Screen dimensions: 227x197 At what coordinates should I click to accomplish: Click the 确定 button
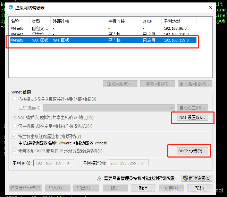(x=115, y=188)
